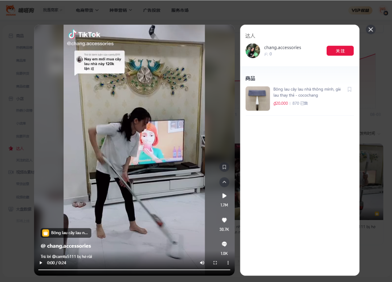The height and width of the screenshot is (282, 392).
Task: Seek using the video progress bar
Action: [134, 270]
